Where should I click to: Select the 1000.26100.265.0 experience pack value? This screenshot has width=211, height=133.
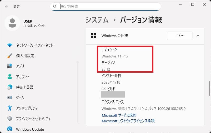tap(172, 109)
